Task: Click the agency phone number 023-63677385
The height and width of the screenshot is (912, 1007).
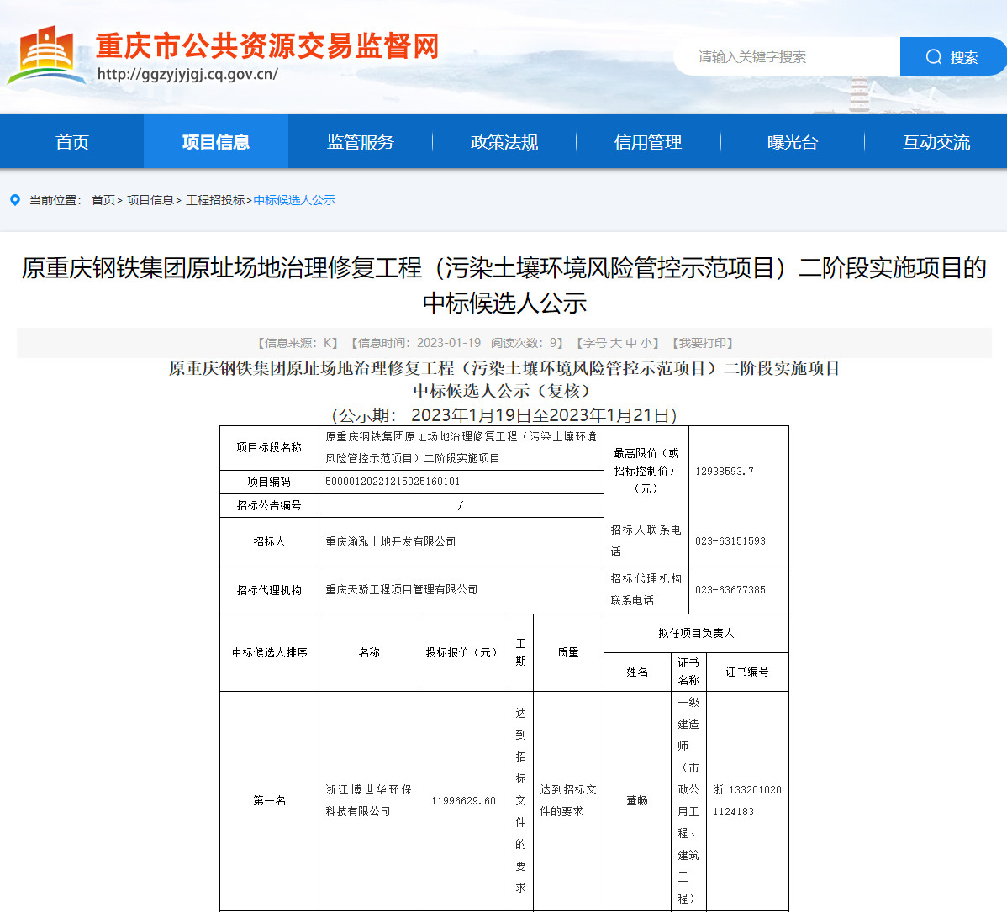Action: pos(730,590)
